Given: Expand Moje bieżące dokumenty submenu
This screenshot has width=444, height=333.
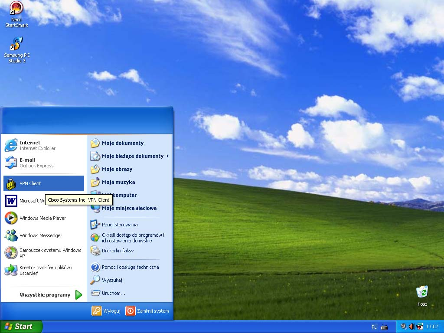Looking at the screenshot, I should (x=129, y=156).
